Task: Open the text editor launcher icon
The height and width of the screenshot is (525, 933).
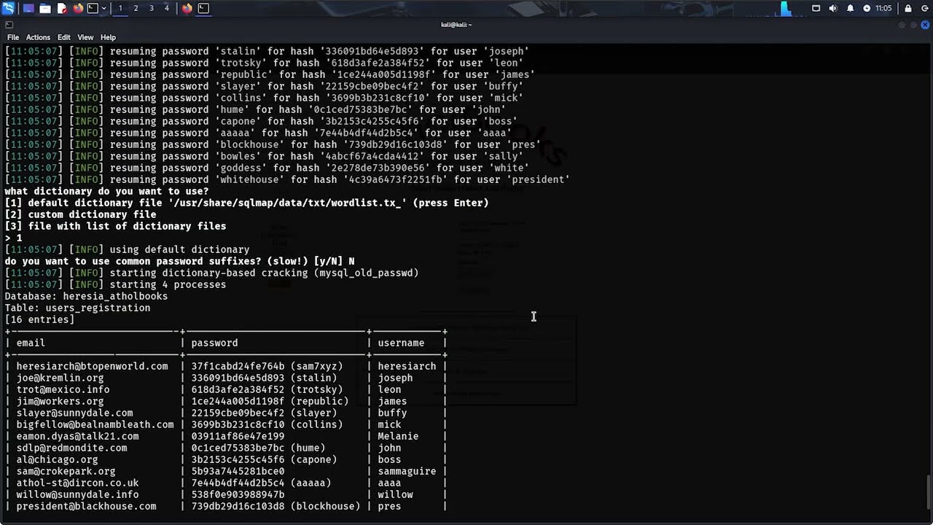Action: point(62,8)
